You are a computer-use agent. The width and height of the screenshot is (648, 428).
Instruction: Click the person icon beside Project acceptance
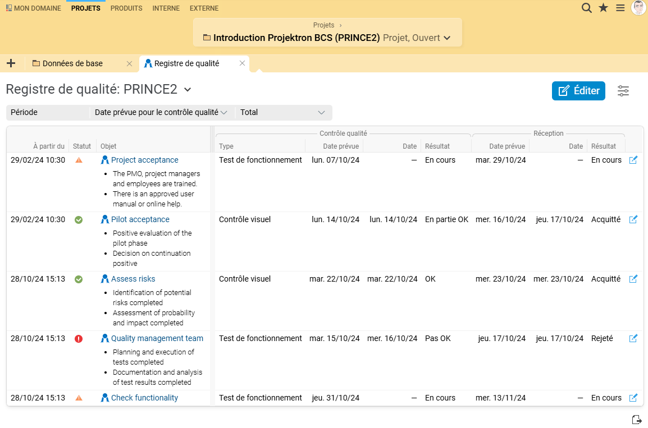[105, 160]
